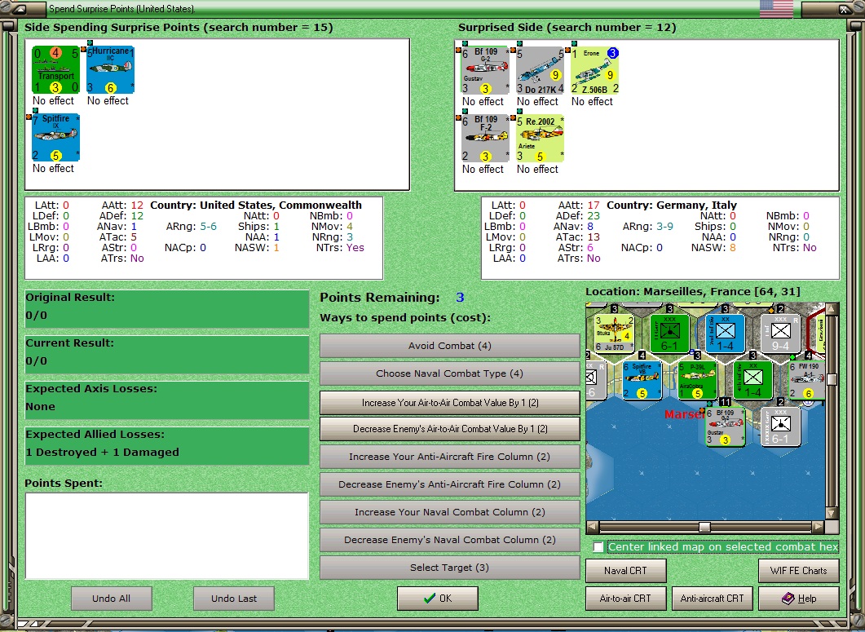The image size is (865, 632).
Task: Click the map's horizontal scrollbar right arrow
Action: coord(819,527)
